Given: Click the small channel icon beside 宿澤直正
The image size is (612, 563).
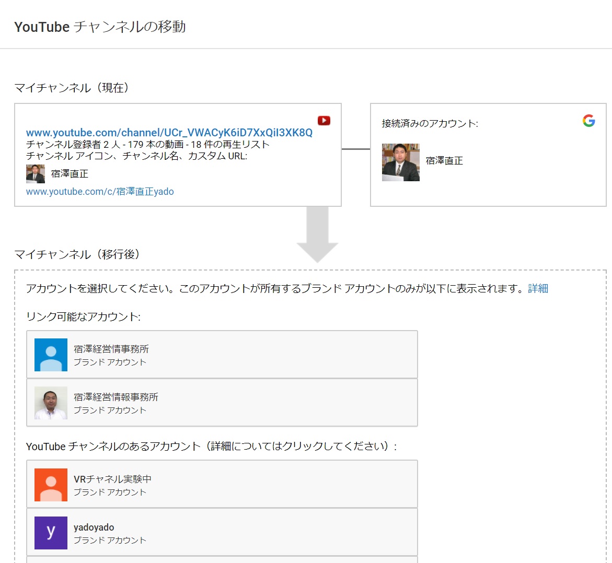Looking at the screenshot, I should point(36,173).
